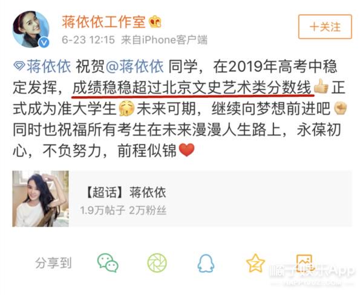Click underlined text 成绩稳稳超过北京文史艺术类分数线
363x295 pixels.
(x=192, y=88)
